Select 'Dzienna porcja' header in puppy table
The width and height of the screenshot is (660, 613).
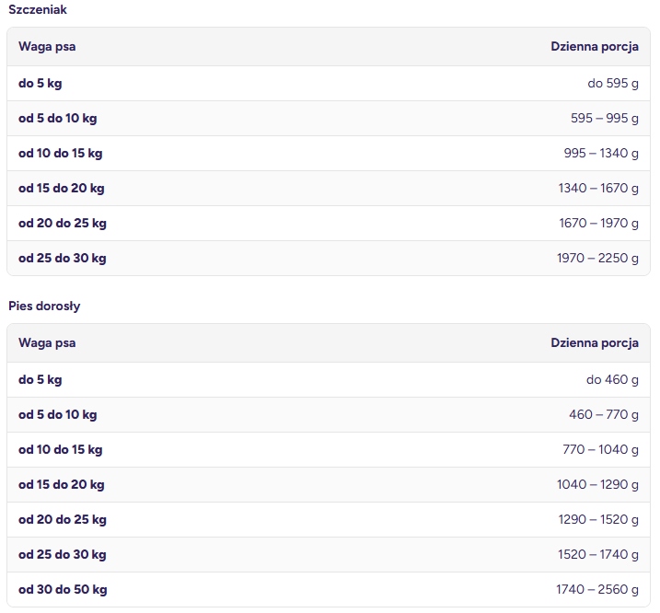(595, 47)
